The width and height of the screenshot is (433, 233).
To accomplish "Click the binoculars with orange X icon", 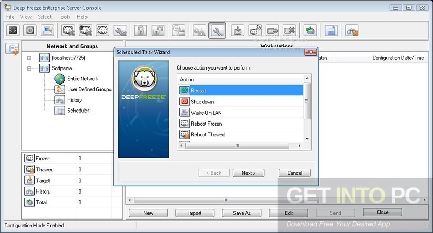I will click(x=352, y=30).
